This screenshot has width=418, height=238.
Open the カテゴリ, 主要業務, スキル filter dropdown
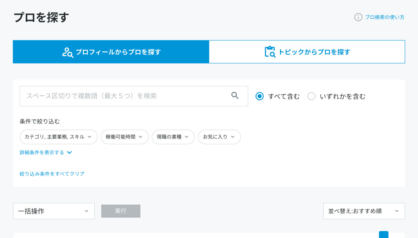click(58, 137)
